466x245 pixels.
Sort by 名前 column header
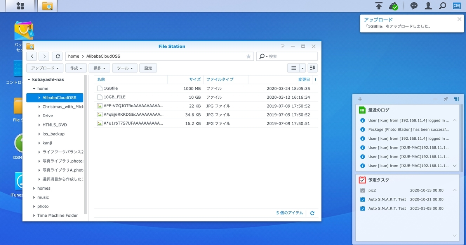pyautogui.click(x=131, y=79)
